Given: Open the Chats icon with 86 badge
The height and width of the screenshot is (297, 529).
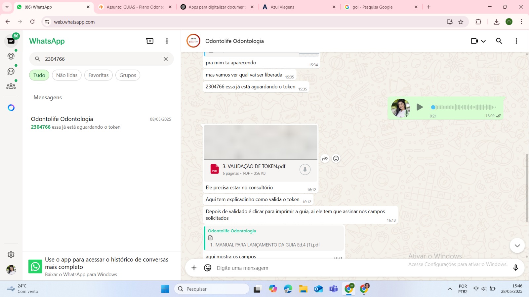Looking at the screenshot, I should pyautogui.click(x=11, y=41).
